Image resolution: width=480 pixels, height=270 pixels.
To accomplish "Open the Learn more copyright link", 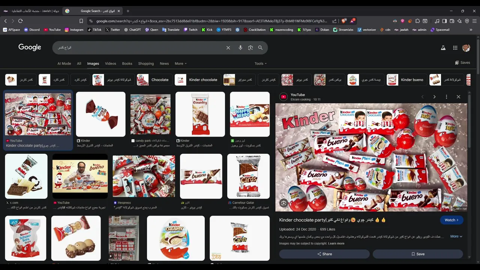I will tap(336, 243).
